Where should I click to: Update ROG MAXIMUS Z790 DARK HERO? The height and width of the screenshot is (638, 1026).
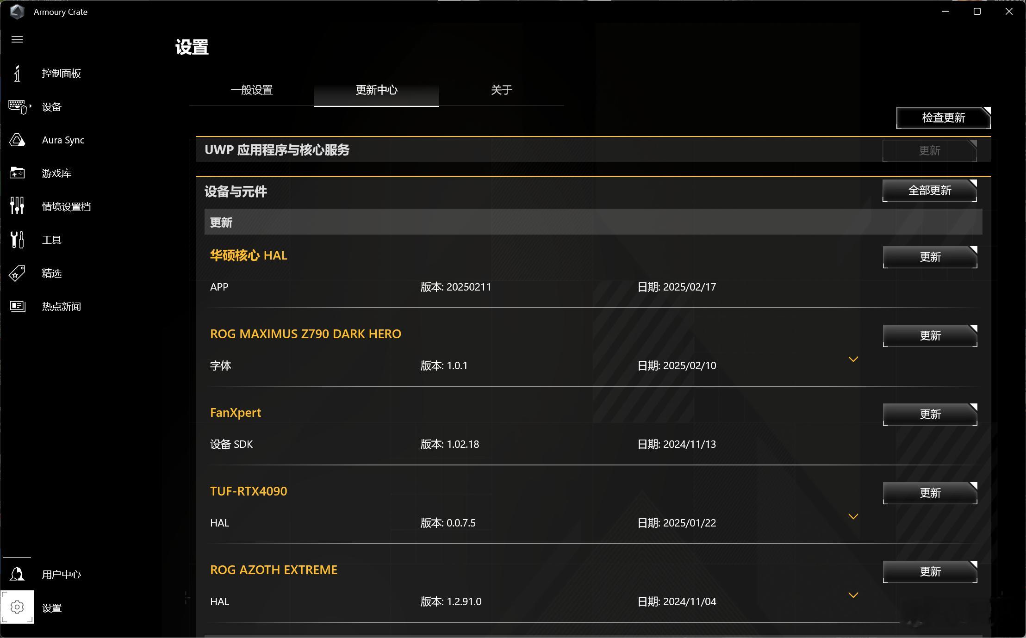coord(930,336)
